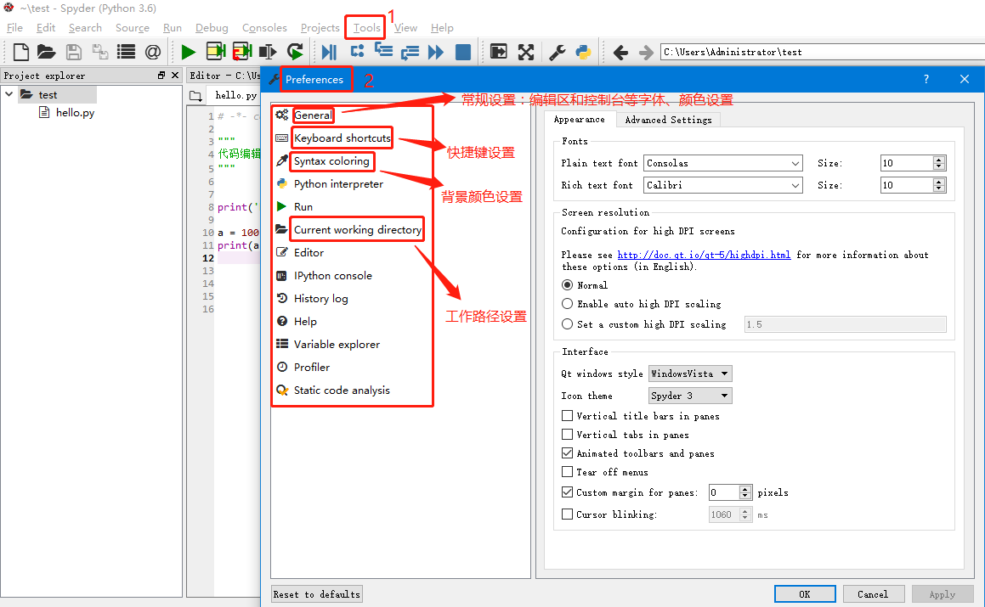The image size is (985, 607).
Task: Click the Apply button
Action: (943, 593)
